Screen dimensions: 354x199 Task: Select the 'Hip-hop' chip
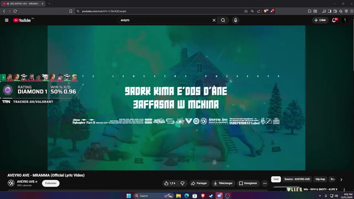click(x=320, y=179)
